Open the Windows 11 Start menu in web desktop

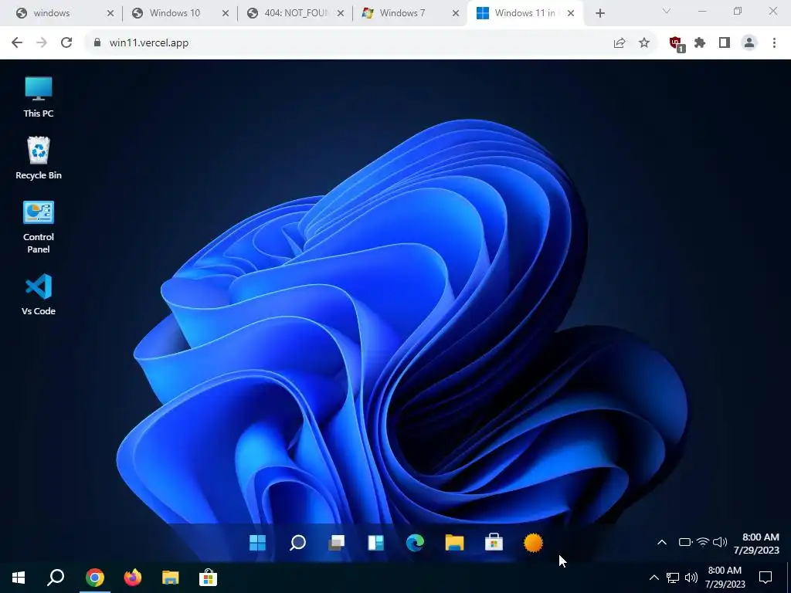click(258, 543)
